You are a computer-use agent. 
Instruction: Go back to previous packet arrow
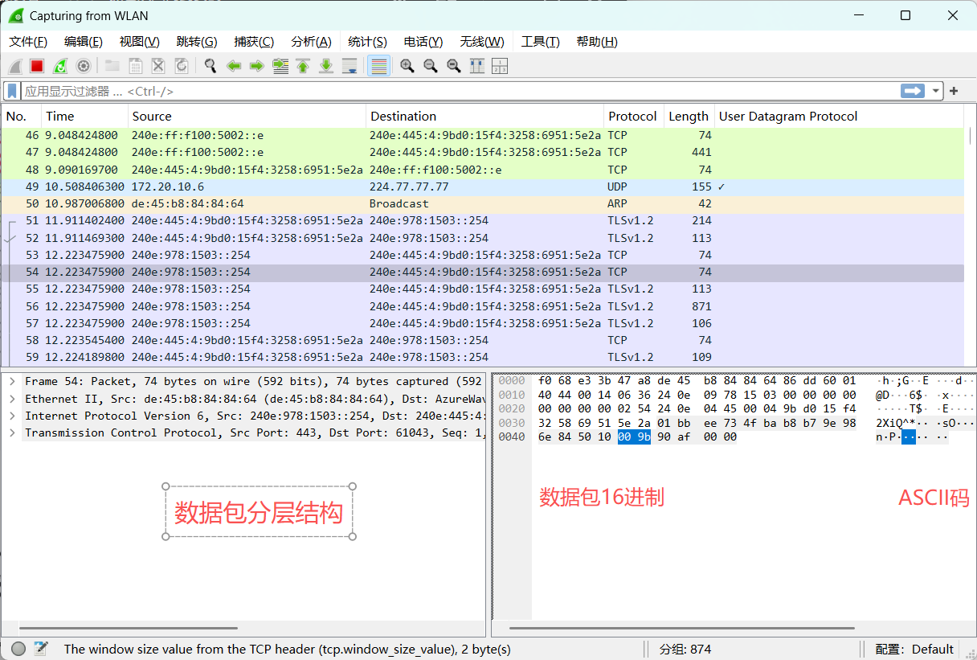coord(234,66)
